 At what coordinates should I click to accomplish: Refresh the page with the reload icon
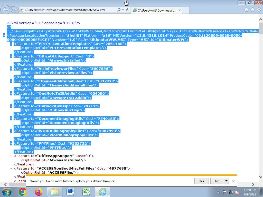[x=127, y=10]
